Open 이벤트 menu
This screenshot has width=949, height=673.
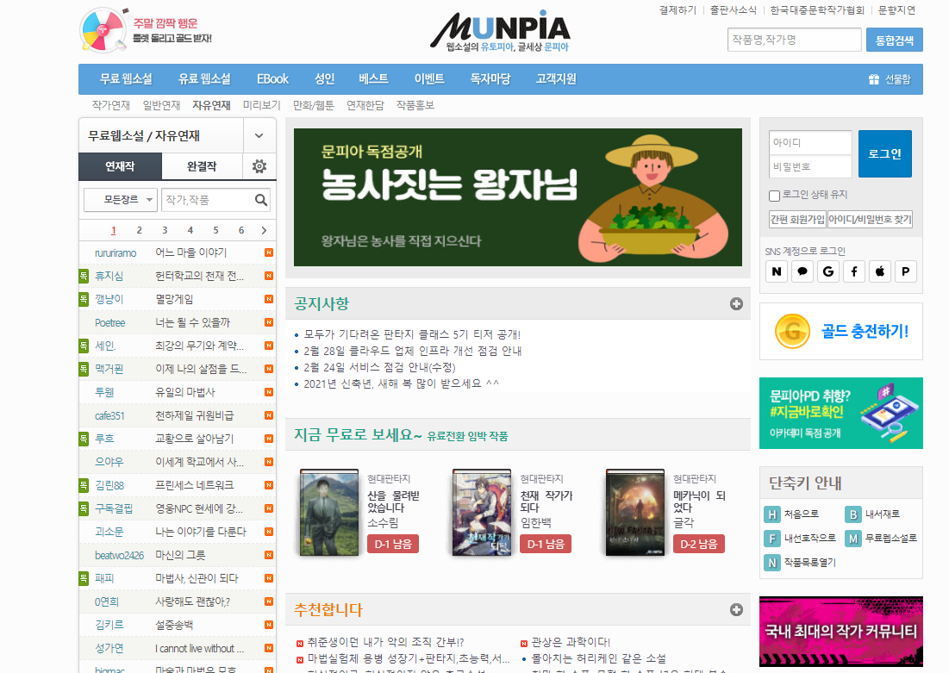click(x=429, y=78)
